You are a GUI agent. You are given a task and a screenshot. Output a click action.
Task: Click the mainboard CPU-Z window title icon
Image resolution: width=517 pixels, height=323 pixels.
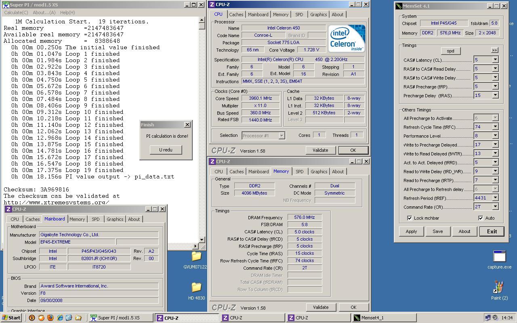coord(8,209)
